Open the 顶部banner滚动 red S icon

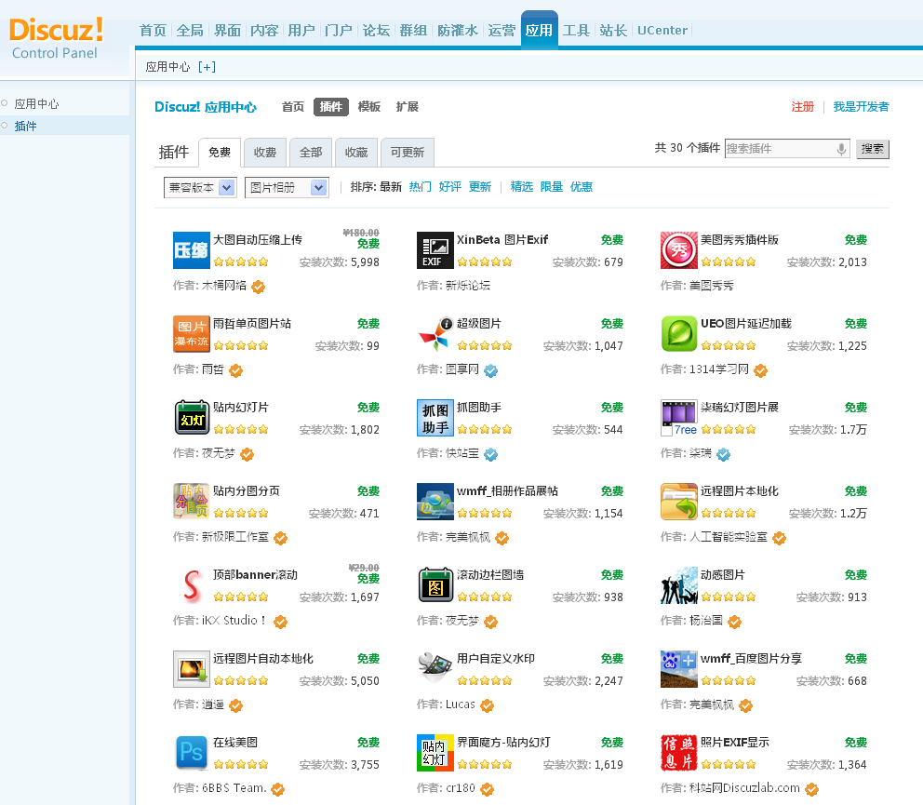[192, 585]
